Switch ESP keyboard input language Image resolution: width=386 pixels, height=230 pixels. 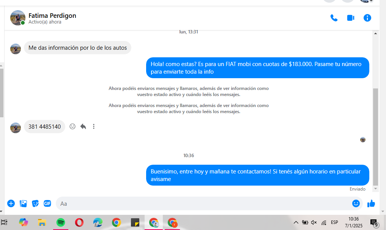pos(334,222)
